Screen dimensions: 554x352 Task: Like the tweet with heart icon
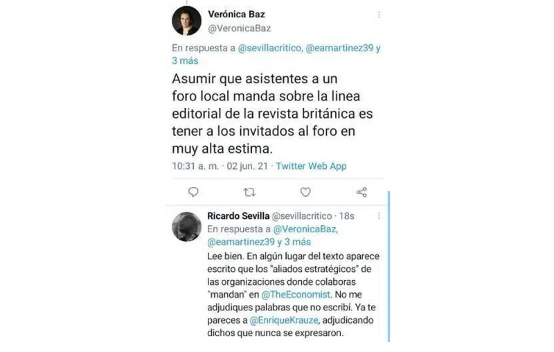point(305,192)
